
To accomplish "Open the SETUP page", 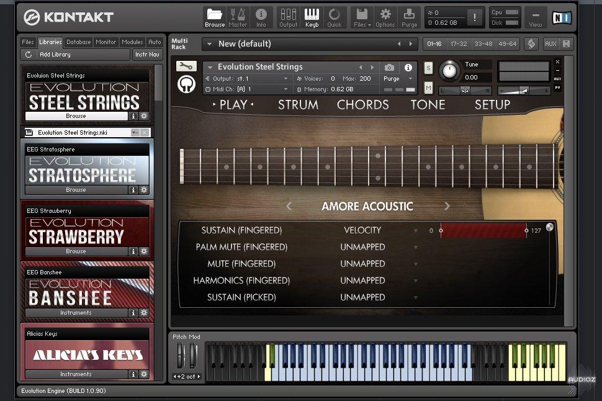I will click(493, 105).
